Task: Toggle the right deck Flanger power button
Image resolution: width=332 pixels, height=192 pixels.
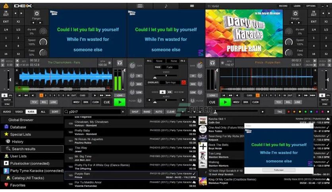Action: 295,13
